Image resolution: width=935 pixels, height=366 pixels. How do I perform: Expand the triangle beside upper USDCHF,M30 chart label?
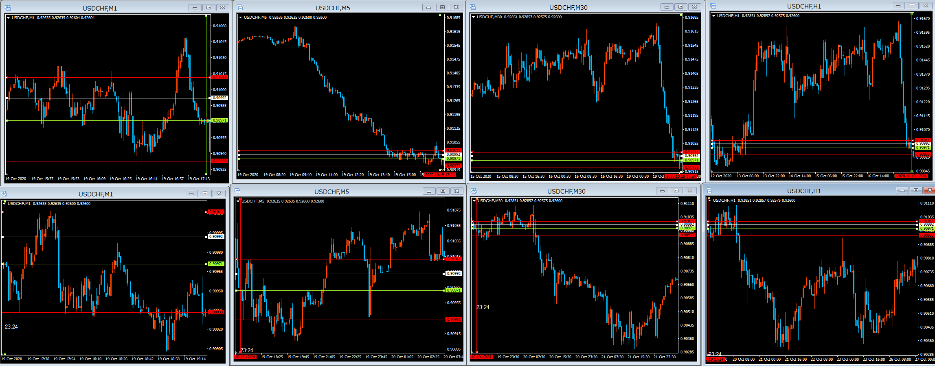473,17
